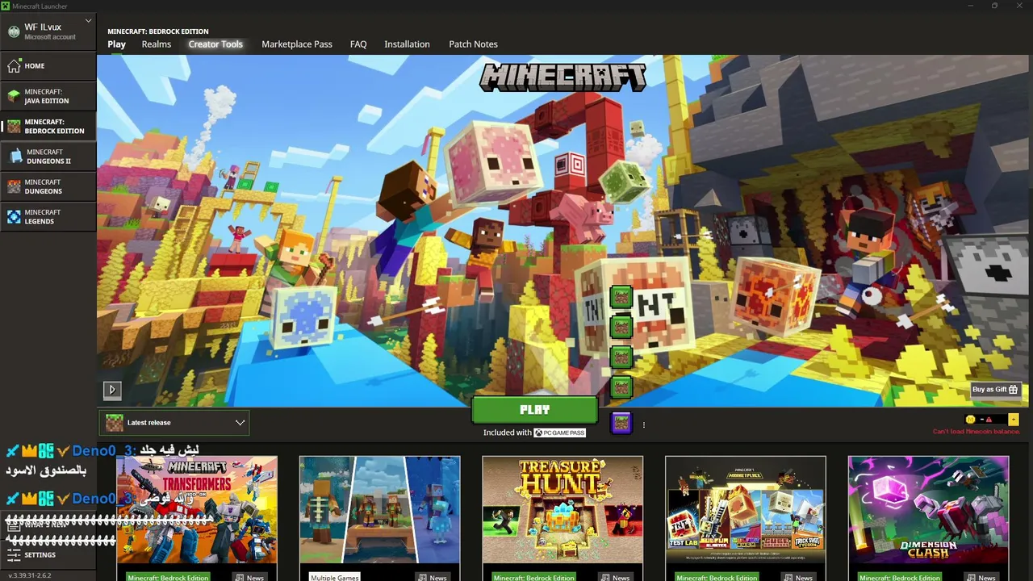Add Minecoins with the yellow plus button
This screenshot has width=1033, height=581.
pos(1014,420)
